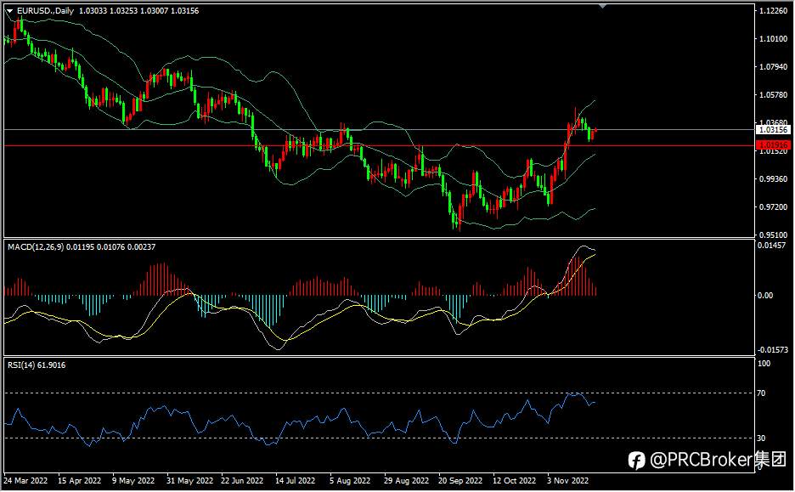
Task: Click the 31 May 2022 date label
Action: coord(189,481)
